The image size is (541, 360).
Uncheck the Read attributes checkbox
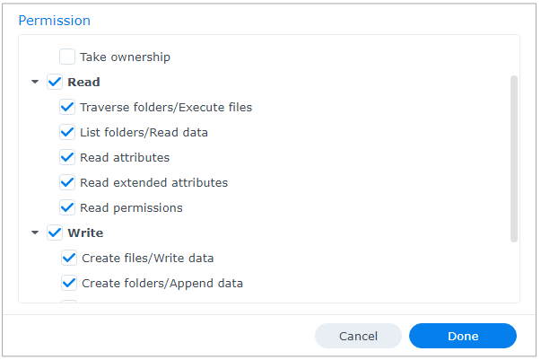click(67, 157)
